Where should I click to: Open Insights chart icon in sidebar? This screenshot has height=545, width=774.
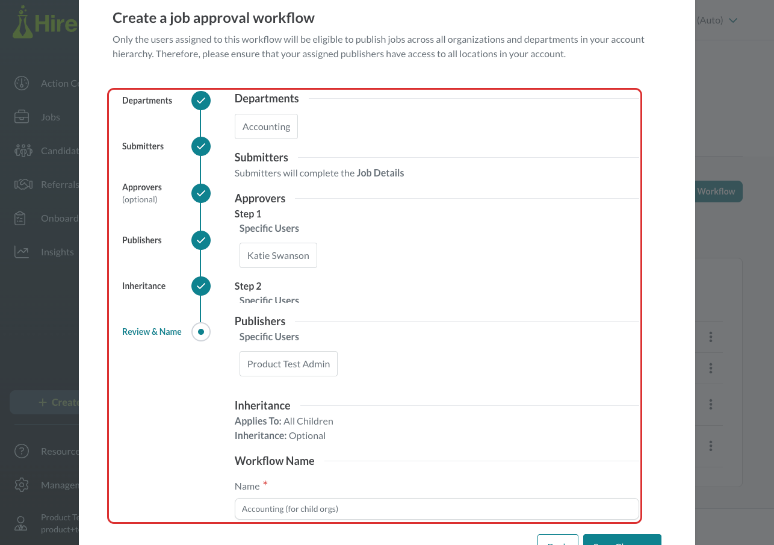point(22,252)
